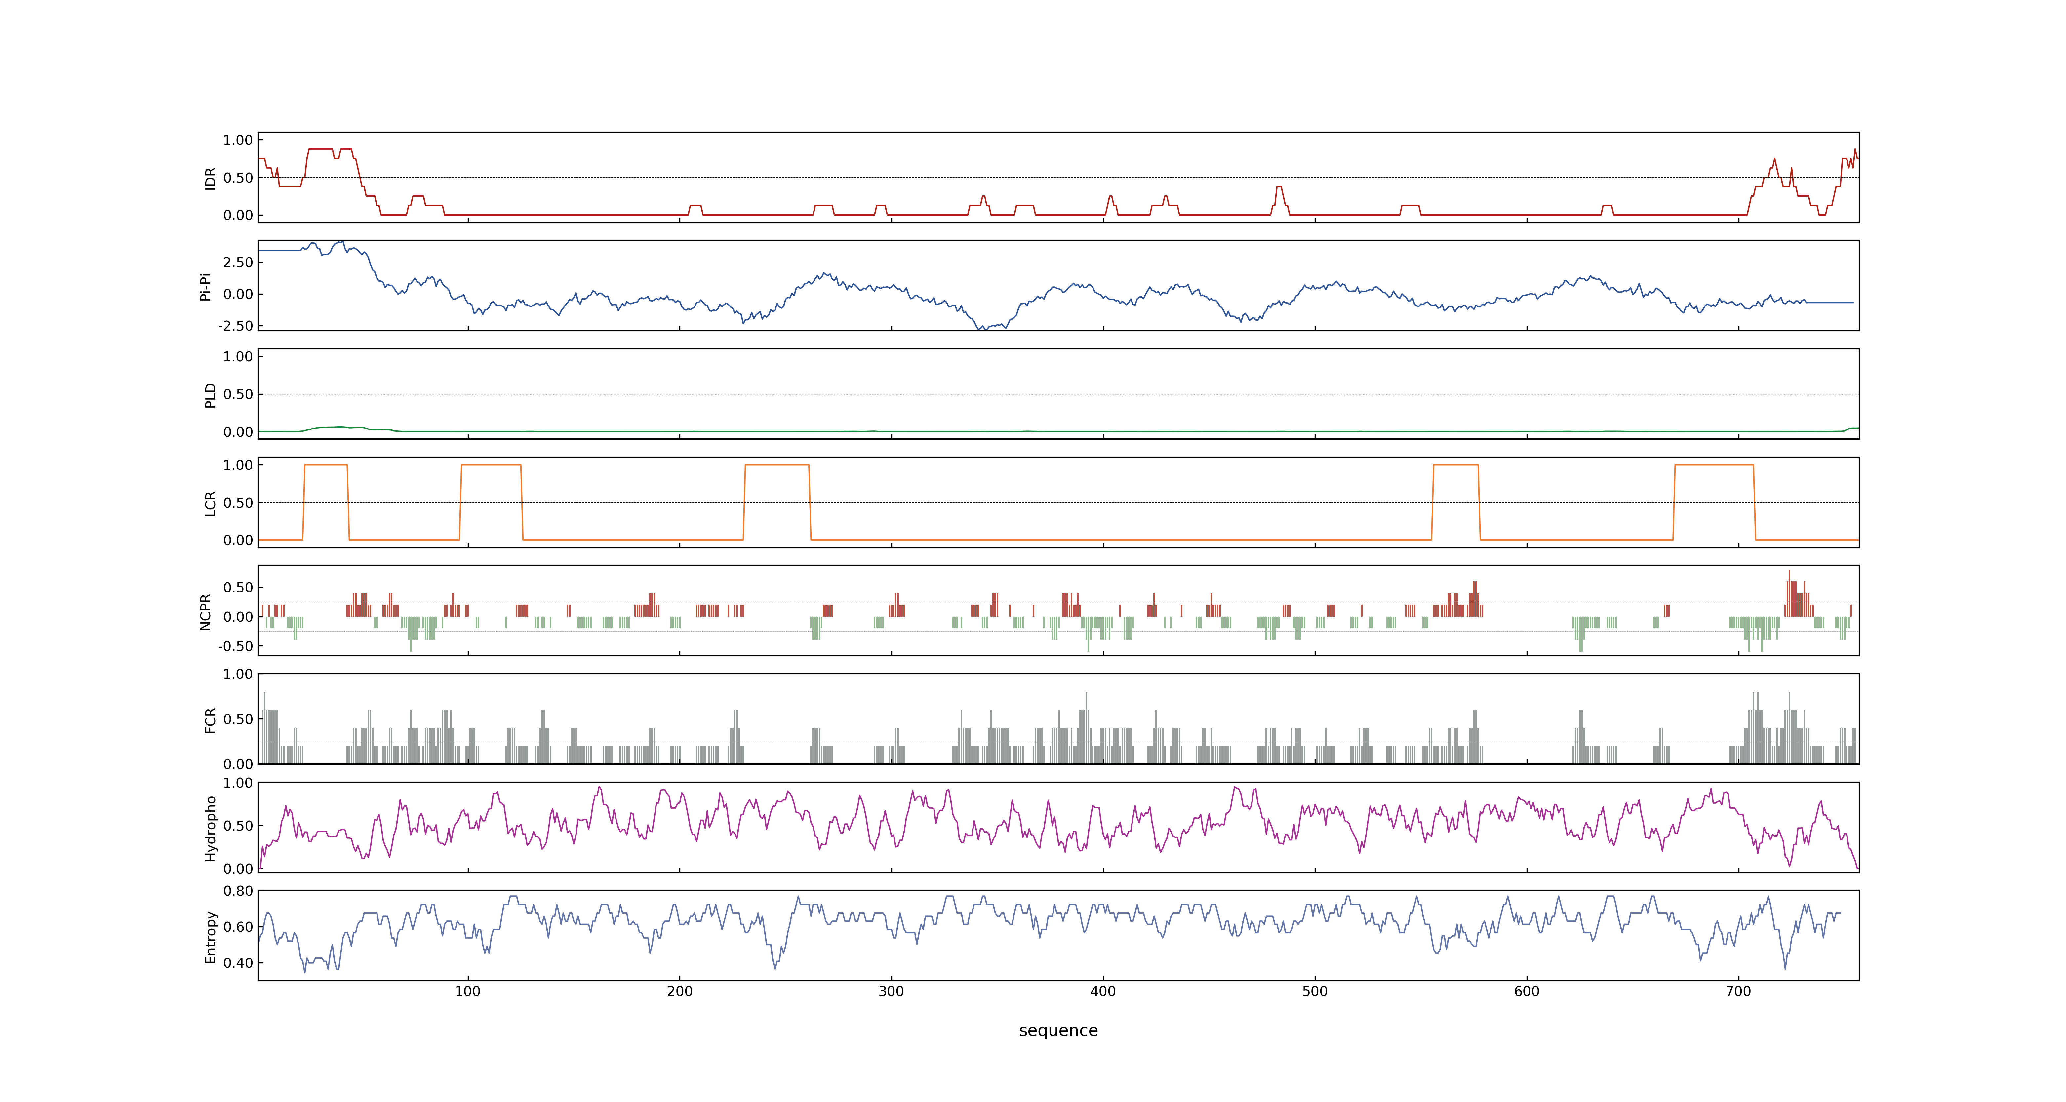Image resolution: width=2066 pixels, height=1102 pixels.
Task: Click the LCR plateau near position 565
Action: (x=1456, y=465)
